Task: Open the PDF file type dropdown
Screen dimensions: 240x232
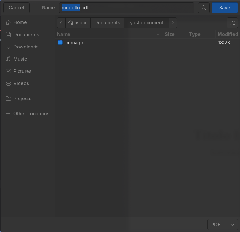Action: [x=222, y=225]
